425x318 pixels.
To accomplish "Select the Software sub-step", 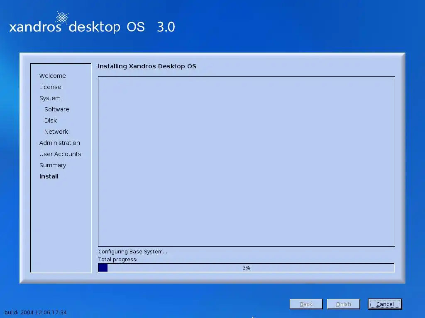I will tap(56, 109).
